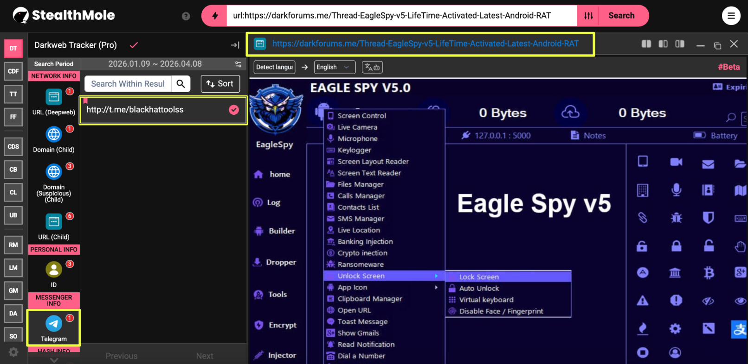Screen dimensions: 748x364
Task: Collapse the Darkweb Tracker side panel
Action: [235, 45]
